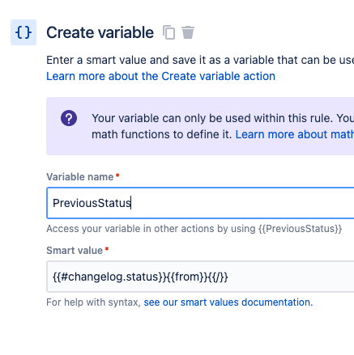Viewport: 354px width, 355px height.
Task: Click the red asterisk beside Smart value
Action: point(107,249)
